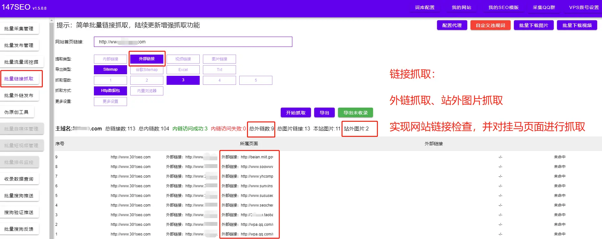Choose 图片链接 extraction type
The image size is (602, 239).
[219, 59]
